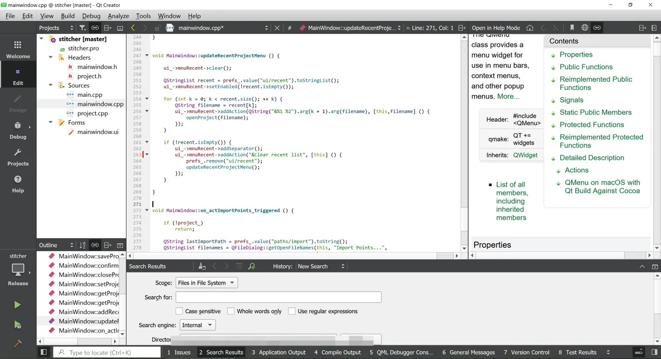Toggle fold marker at line 272
The height and width of the screenshot is (359, 661).
[147, 210]
